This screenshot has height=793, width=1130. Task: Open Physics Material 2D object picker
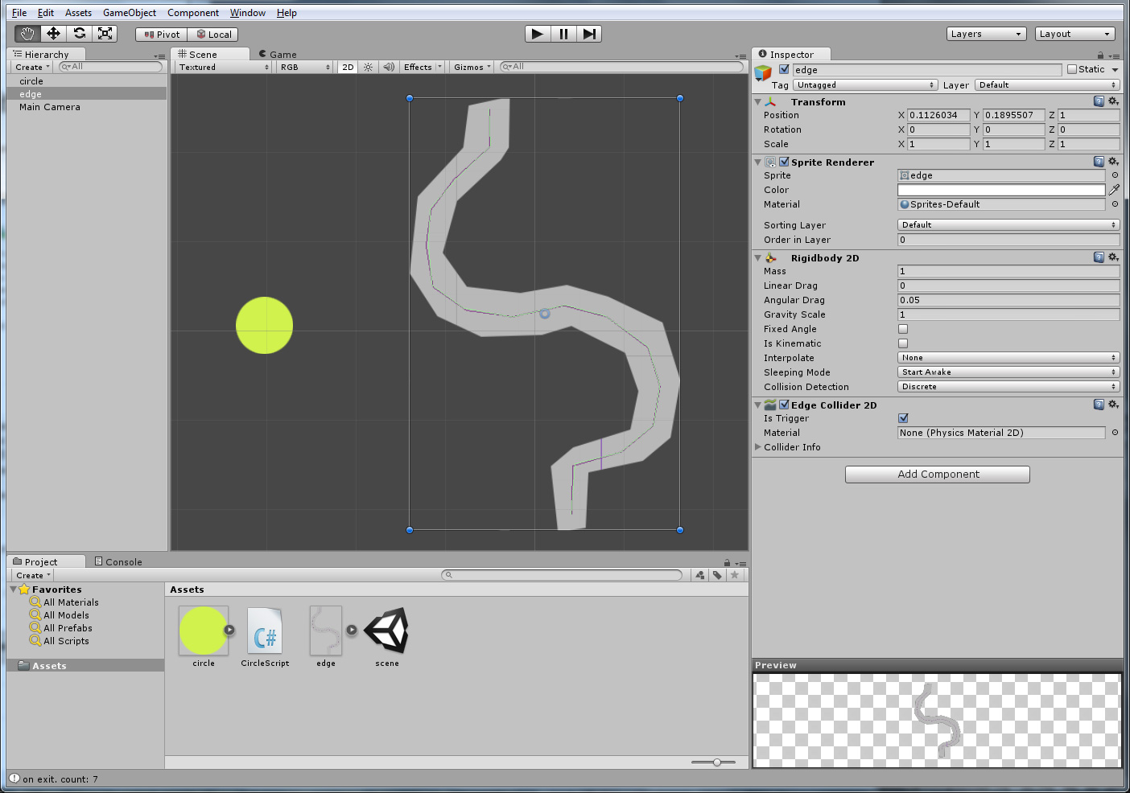point(1115,433)
